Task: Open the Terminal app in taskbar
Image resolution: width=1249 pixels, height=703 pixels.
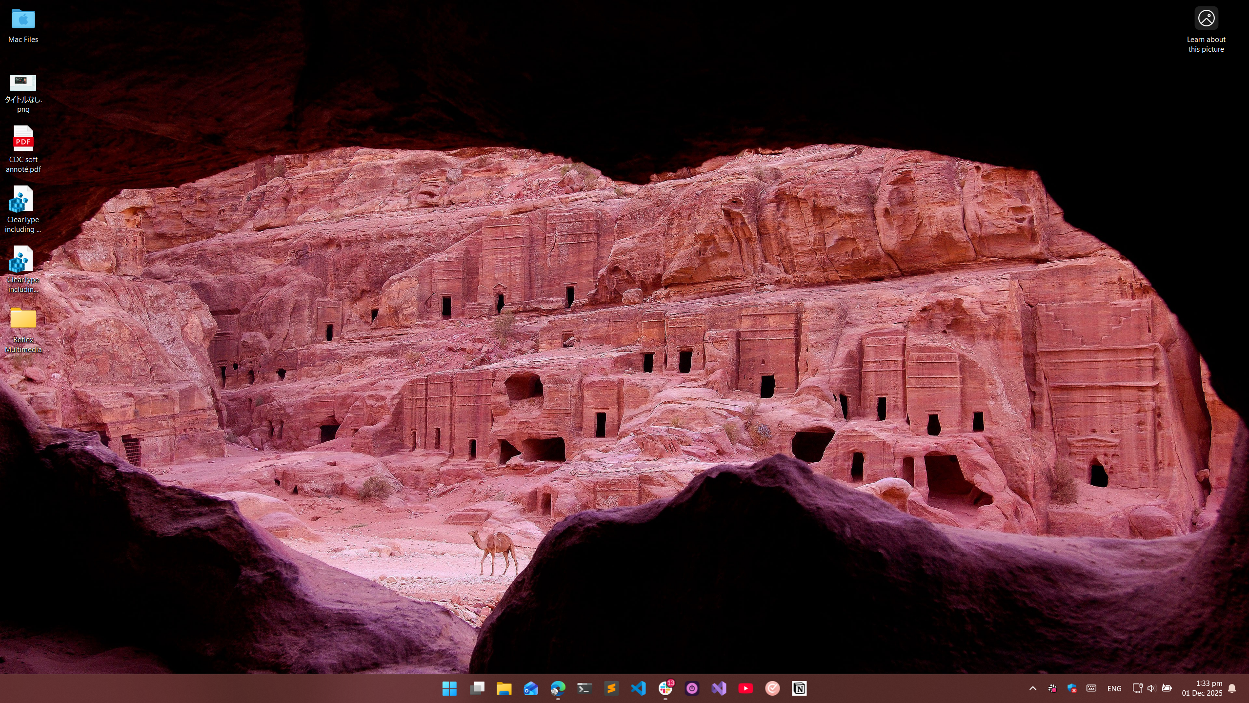Action: 584,688
